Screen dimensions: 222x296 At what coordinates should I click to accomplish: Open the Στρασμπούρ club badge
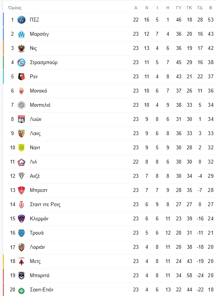[x=21, y=63]
